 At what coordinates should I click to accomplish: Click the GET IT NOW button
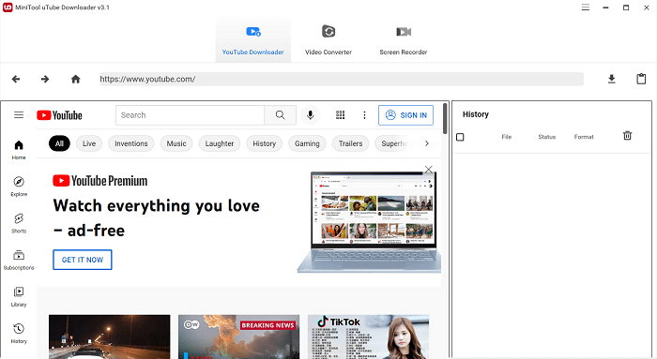pos(83,260)
